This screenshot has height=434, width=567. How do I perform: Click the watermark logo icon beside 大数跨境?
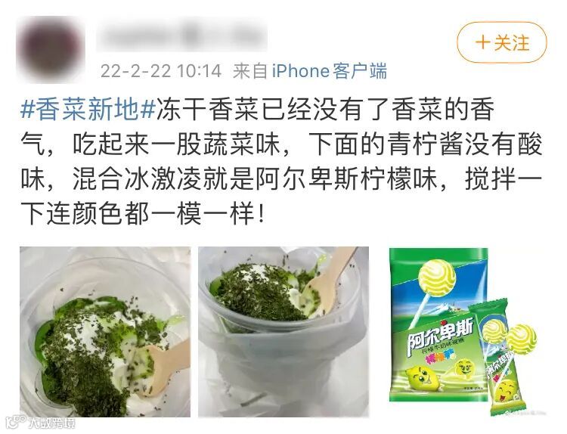click(17, 421)
